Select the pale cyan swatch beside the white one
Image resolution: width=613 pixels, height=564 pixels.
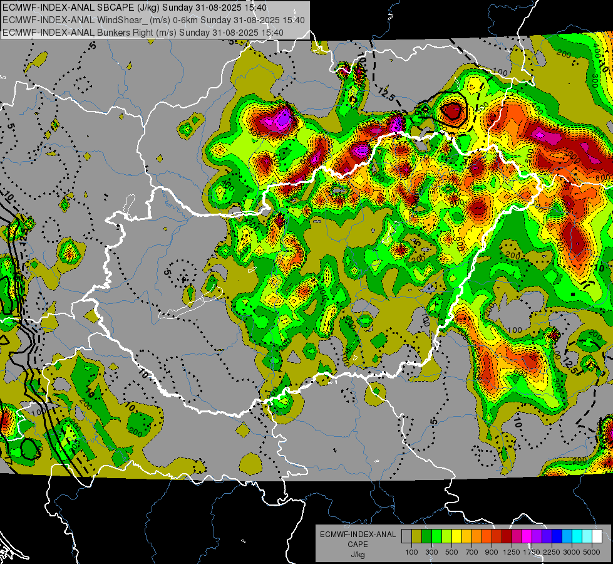(587, 536)
